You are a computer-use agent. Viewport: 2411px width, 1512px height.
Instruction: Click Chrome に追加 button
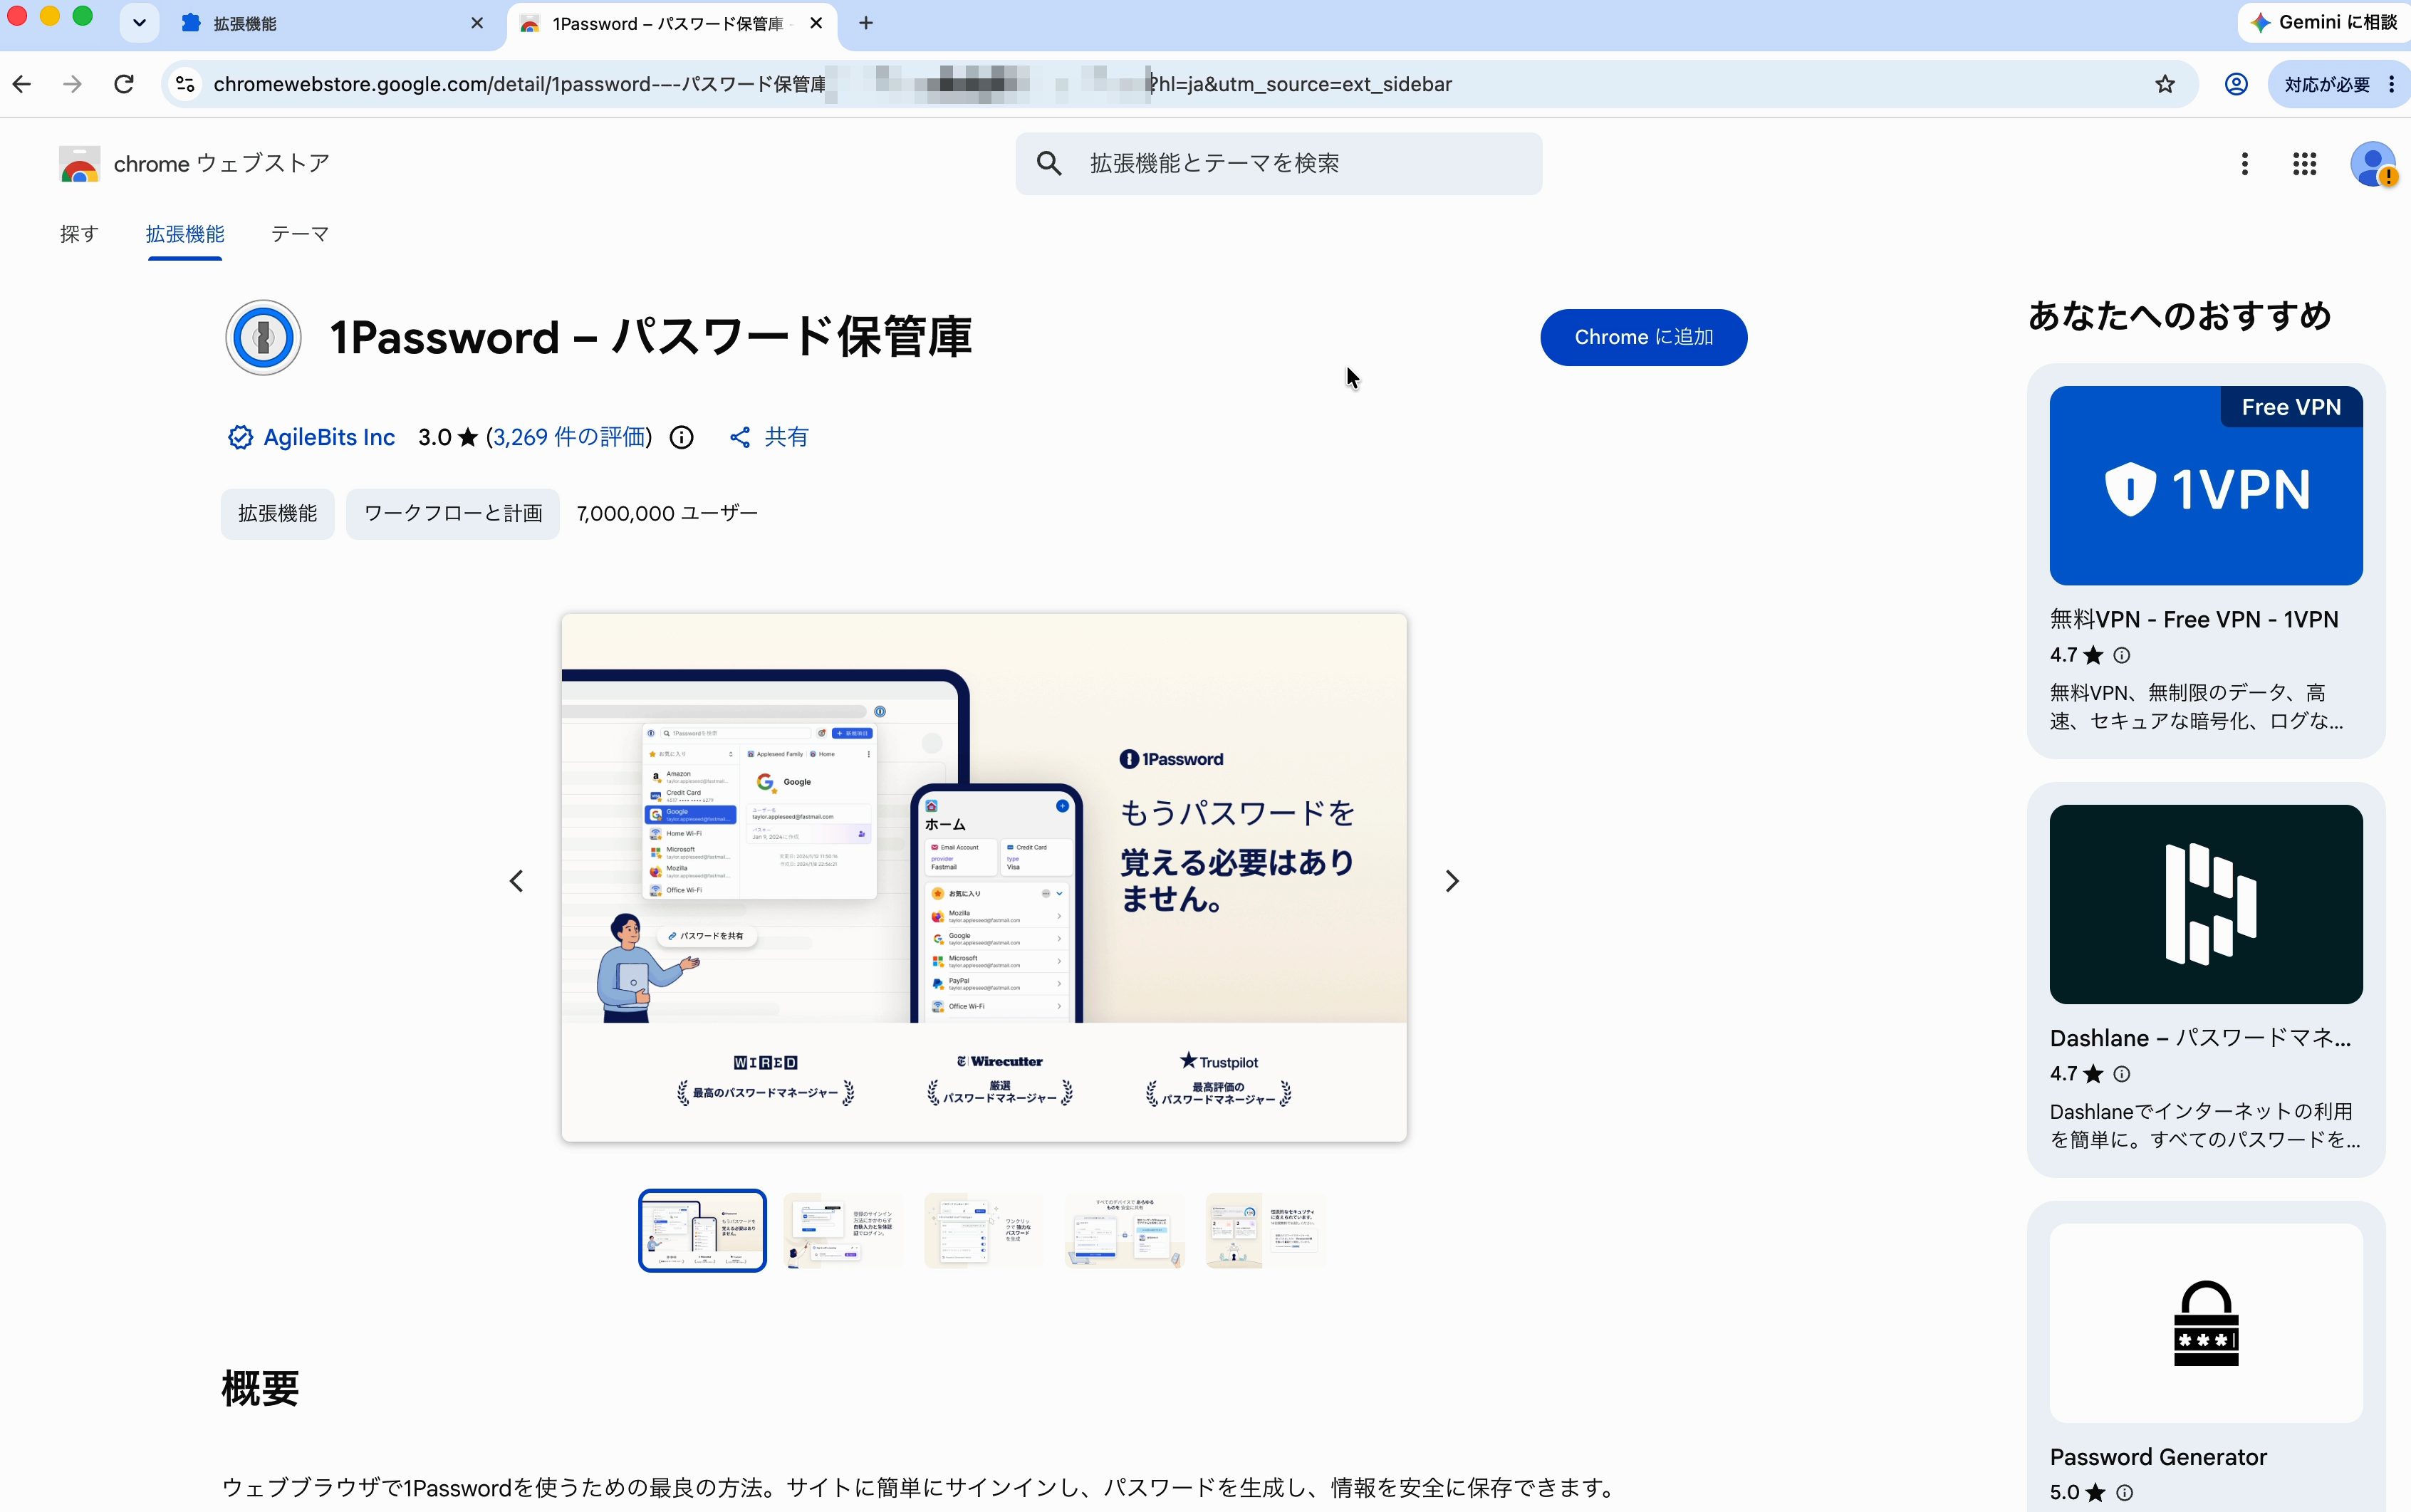coord(1643,337)
